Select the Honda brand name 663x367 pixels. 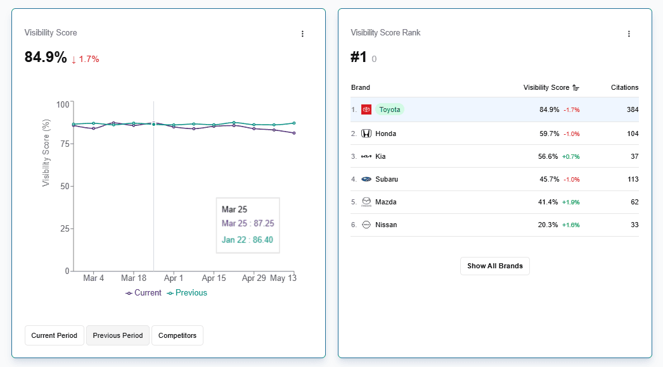(385, 134)
